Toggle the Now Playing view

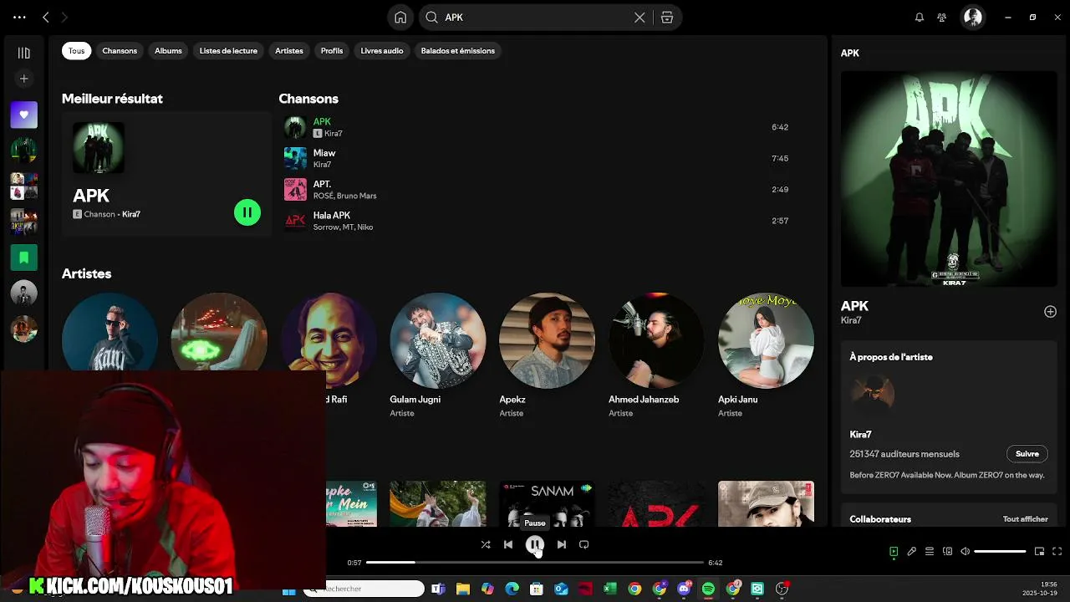click(x=894, y=552)
